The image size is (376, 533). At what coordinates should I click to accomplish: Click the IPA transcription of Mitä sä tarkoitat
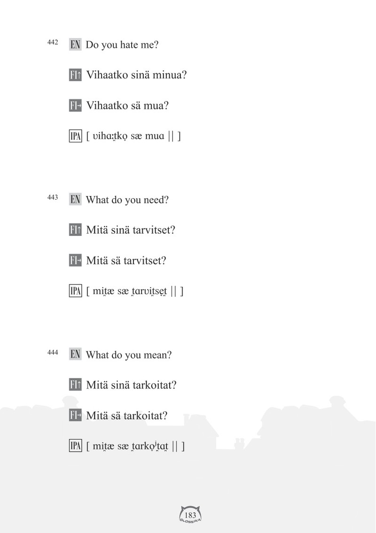135,446
